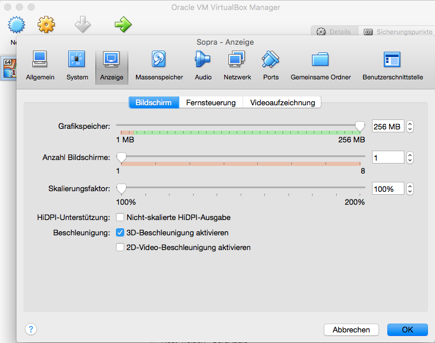Viewport: 435px width, 343px height.
Task: Click the Grafikspeicher slider handle
Action: [x=360, y=126]
